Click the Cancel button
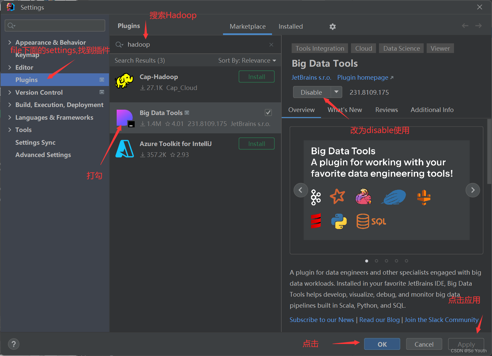Screen dimensions: 492x356 [x=424, y=344]
